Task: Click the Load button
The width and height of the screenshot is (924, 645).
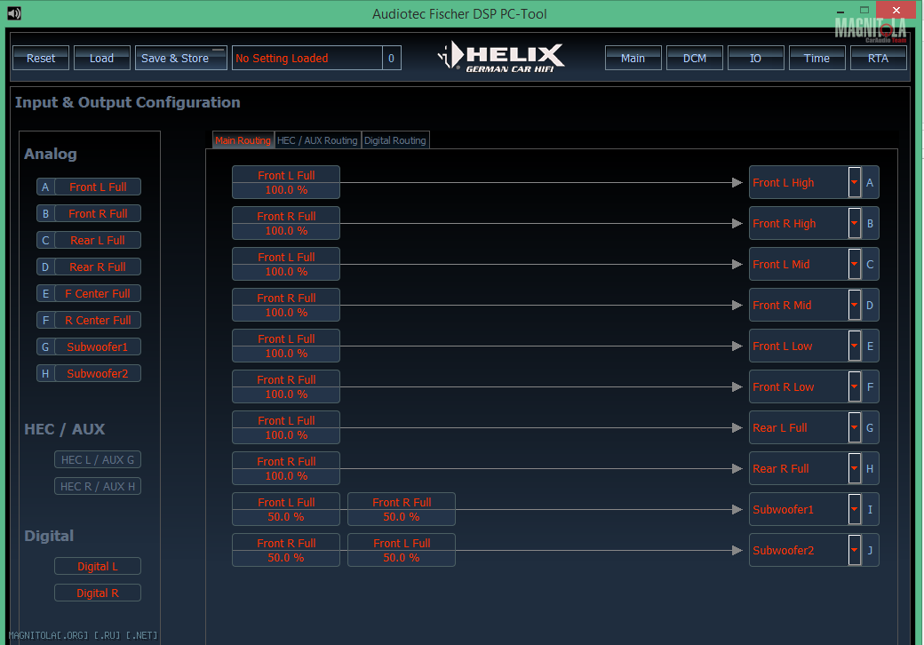Action: [101, 59]
